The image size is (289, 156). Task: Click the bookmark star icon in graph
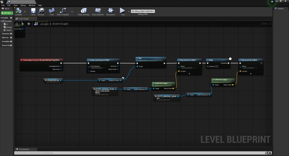[17, 24]
